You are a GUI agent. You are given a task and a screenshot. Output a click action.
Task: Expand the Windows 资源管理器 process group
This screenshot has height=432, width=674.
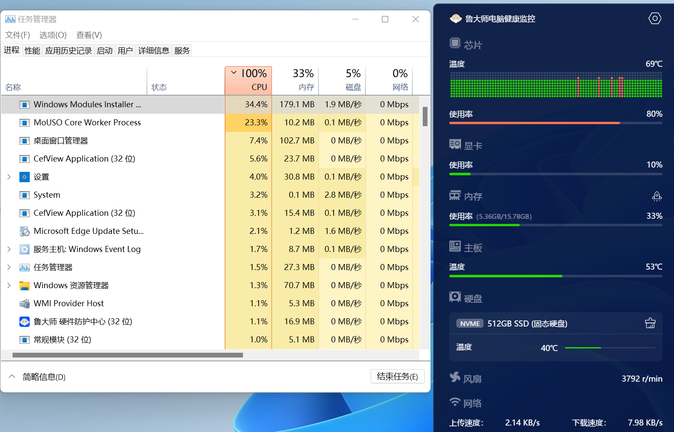[x=9, y=285]
